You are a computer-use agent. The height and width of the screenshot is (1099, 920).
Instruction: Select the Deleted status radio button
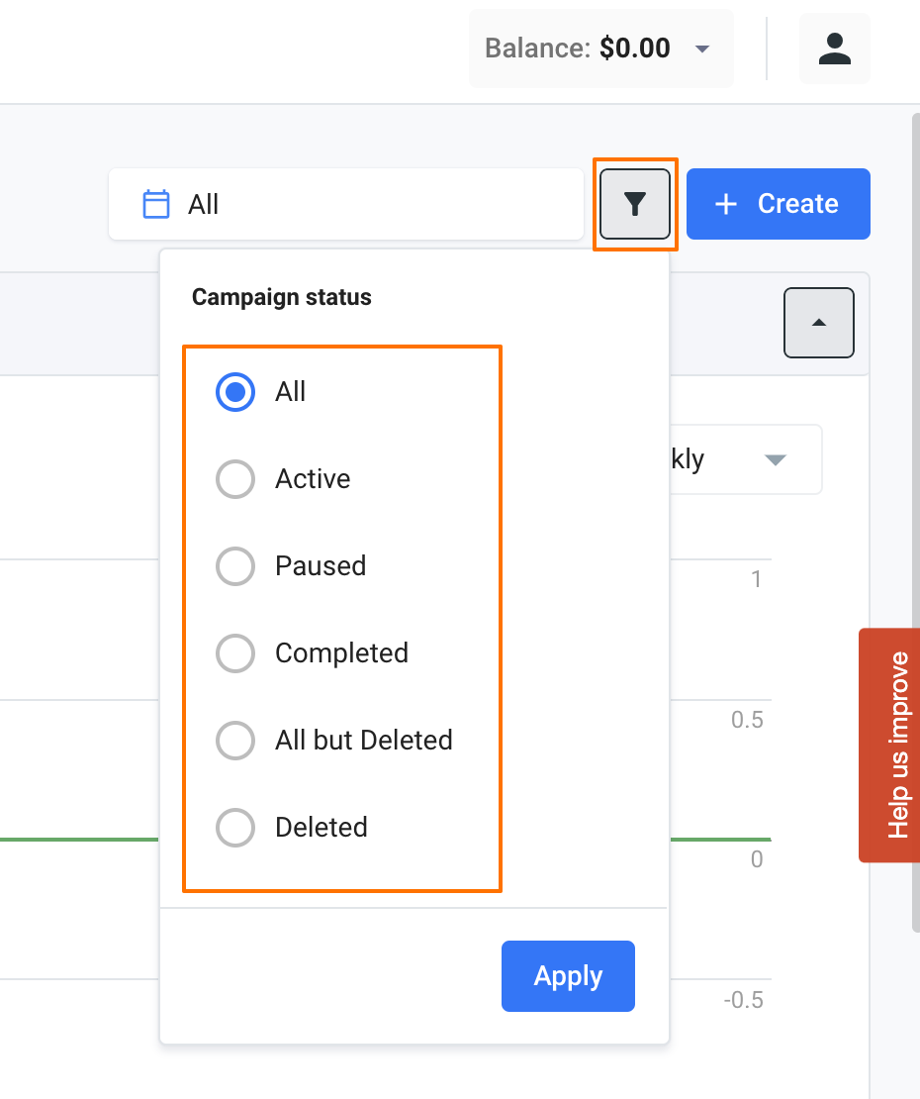tap(235, 828)
